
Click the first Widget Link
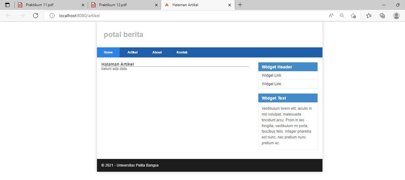(x=271, y=75)
